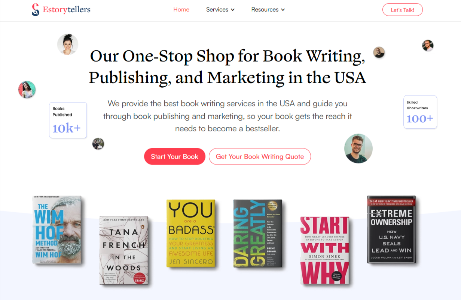Click the You Are a Badass book
461x300 pixels.
point(191,233)
